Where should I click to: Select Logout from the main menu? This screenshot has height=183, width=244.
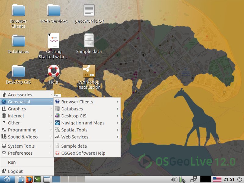pyautogui.click(x=27, y=171)
